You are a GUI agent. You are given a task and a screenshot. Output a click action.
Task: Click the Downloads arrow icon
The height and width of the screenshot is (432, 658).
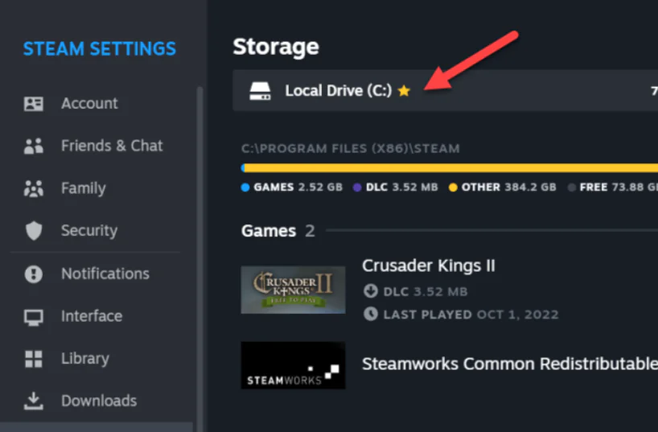[x=33, y=401]
